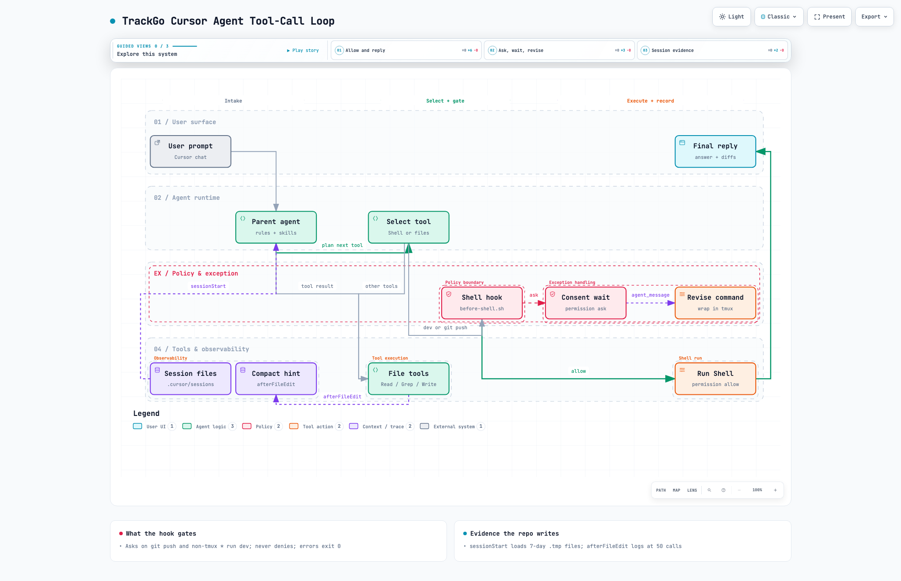Viewport: 901px width, 581px height.
Task: Select the Session files node title
Action: pos(190,374)
